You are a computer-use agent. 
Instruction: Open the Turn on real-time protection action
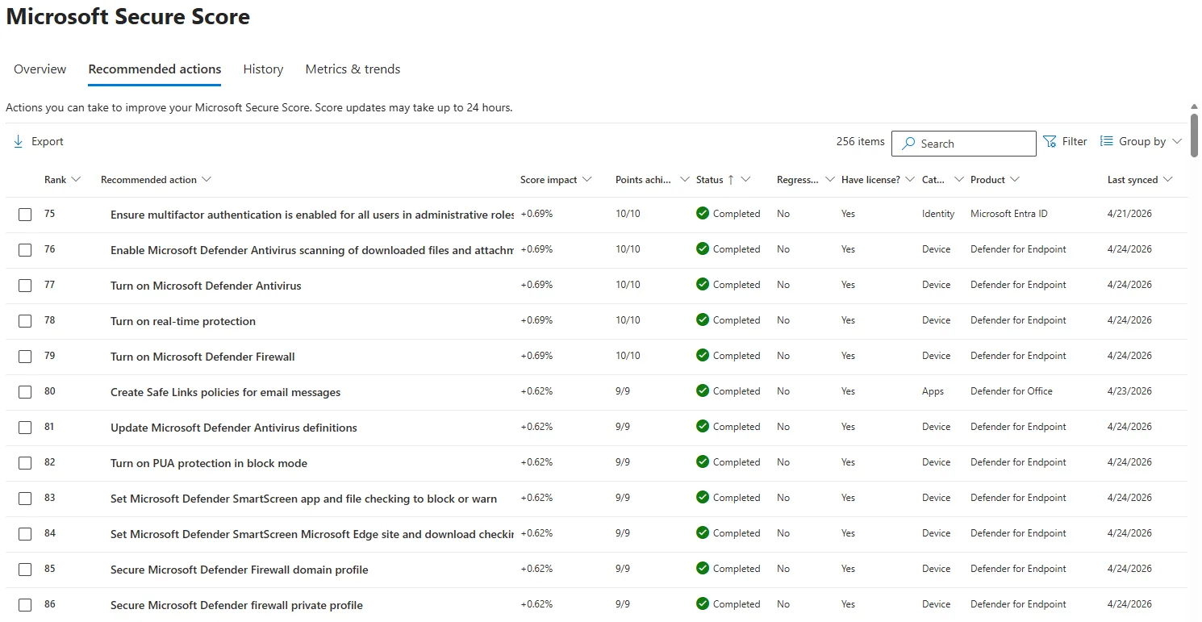coord(183,321)
